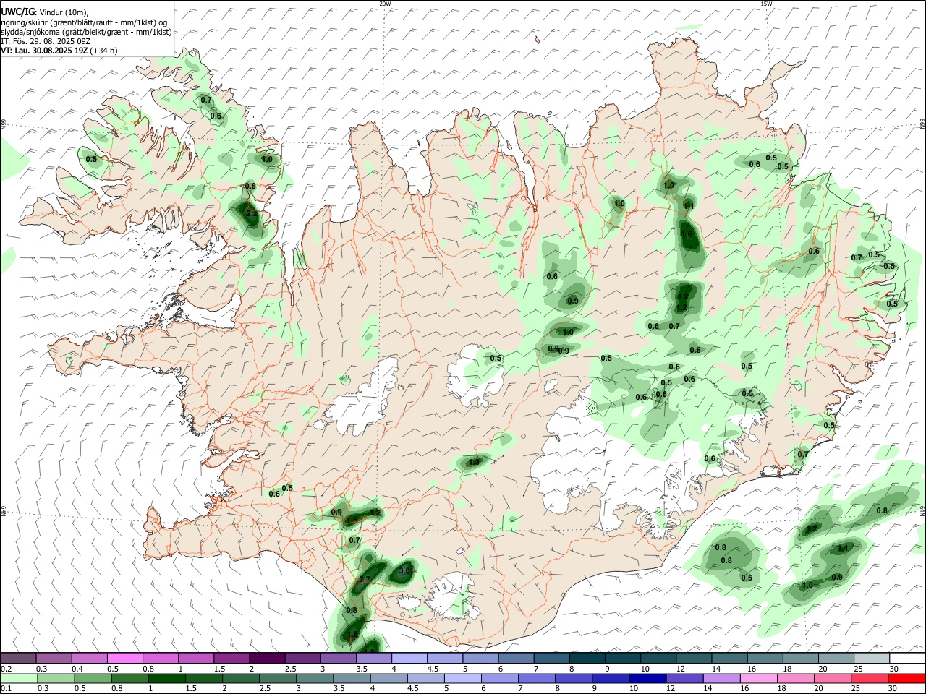Click the bright red swatch after 30 in the bottom legend row
The width and height of the screenshot is (926, 694).
(x=907, y=678)
